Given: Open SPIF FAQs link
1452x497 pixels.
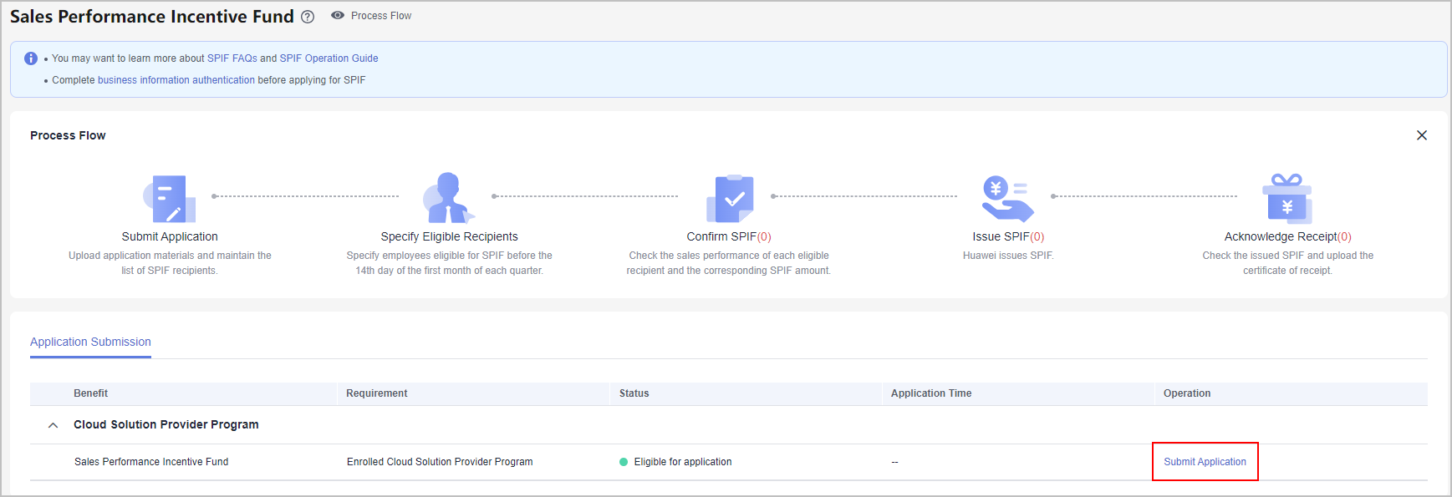Looking at the screenshot, I should pos(232,58).
